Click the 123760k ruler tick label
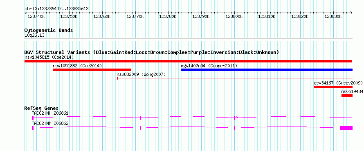The height and width of the screenshot is (151, 364). pos(102,16)
